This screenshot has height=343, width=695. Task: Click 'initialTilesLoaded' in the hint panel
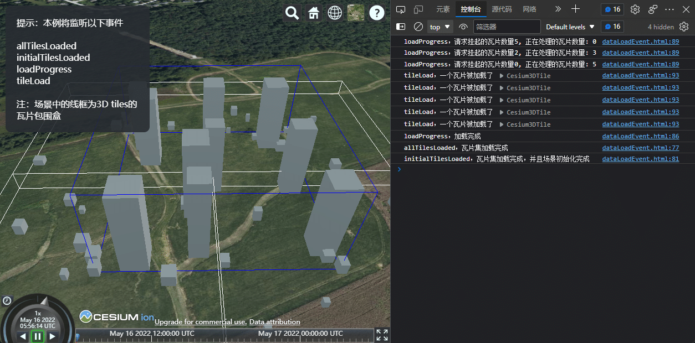point(53,58)
